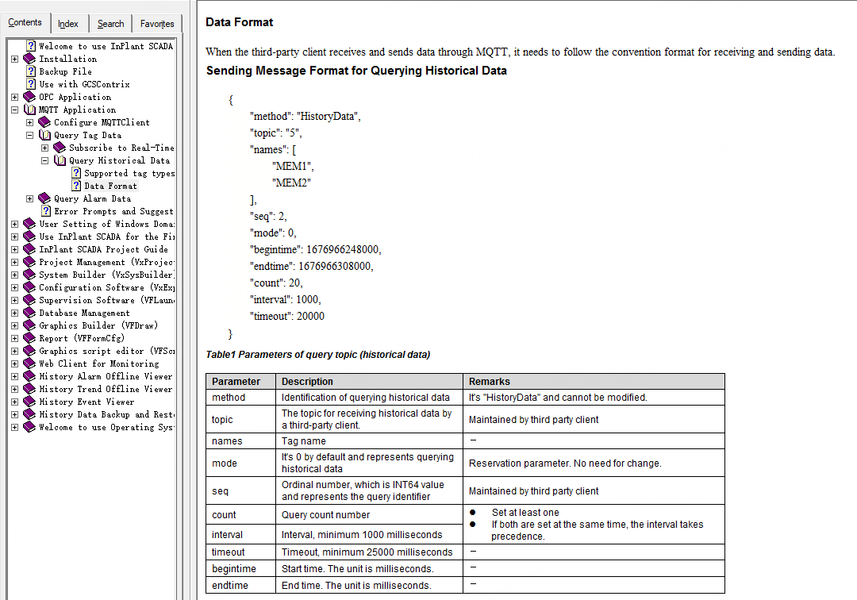The width and height of the screenshot is (857, 600).
Task: Click the book icon for OPC Application
Action: click(x=29, y=97)
